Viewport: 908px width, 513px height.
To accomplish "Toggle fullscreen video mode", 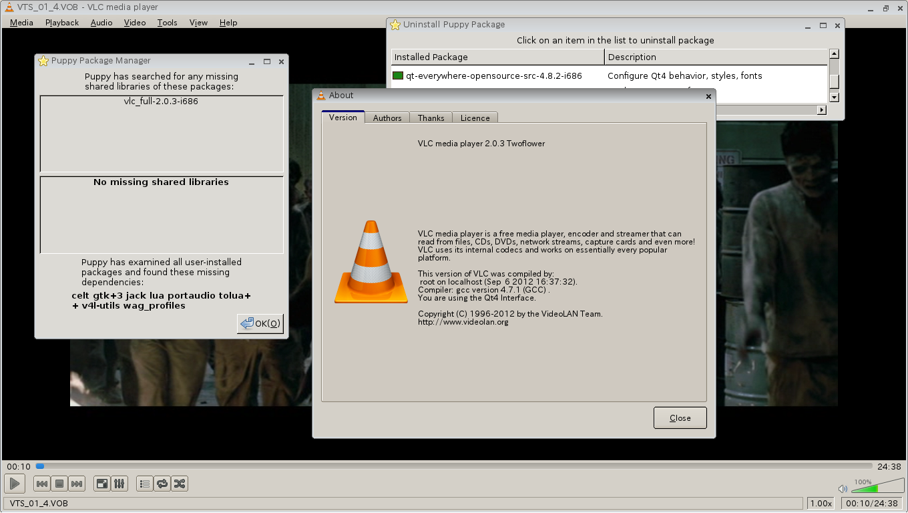I will tap(102, 484).
